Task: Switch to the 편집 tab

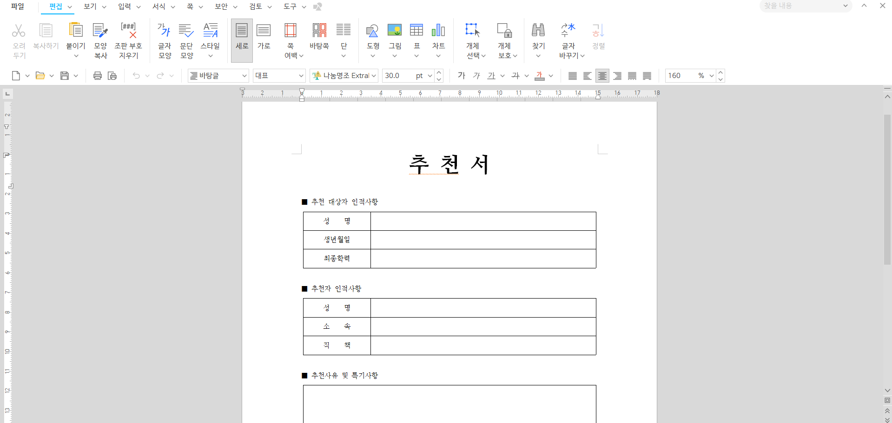Action: (x=56, y=7)
